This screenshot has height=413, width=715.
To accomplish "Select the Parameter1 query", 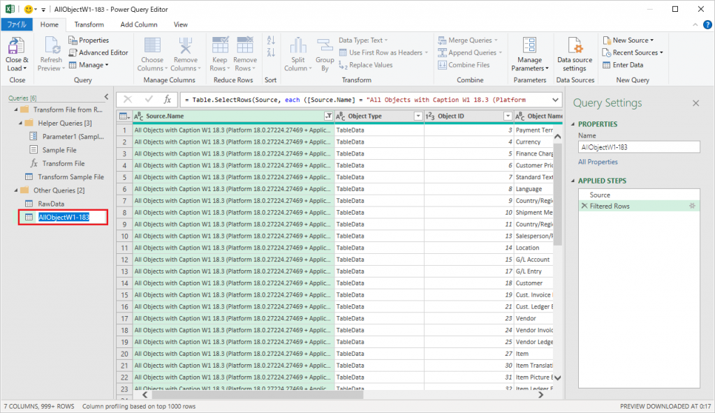I will coord(73,136).
